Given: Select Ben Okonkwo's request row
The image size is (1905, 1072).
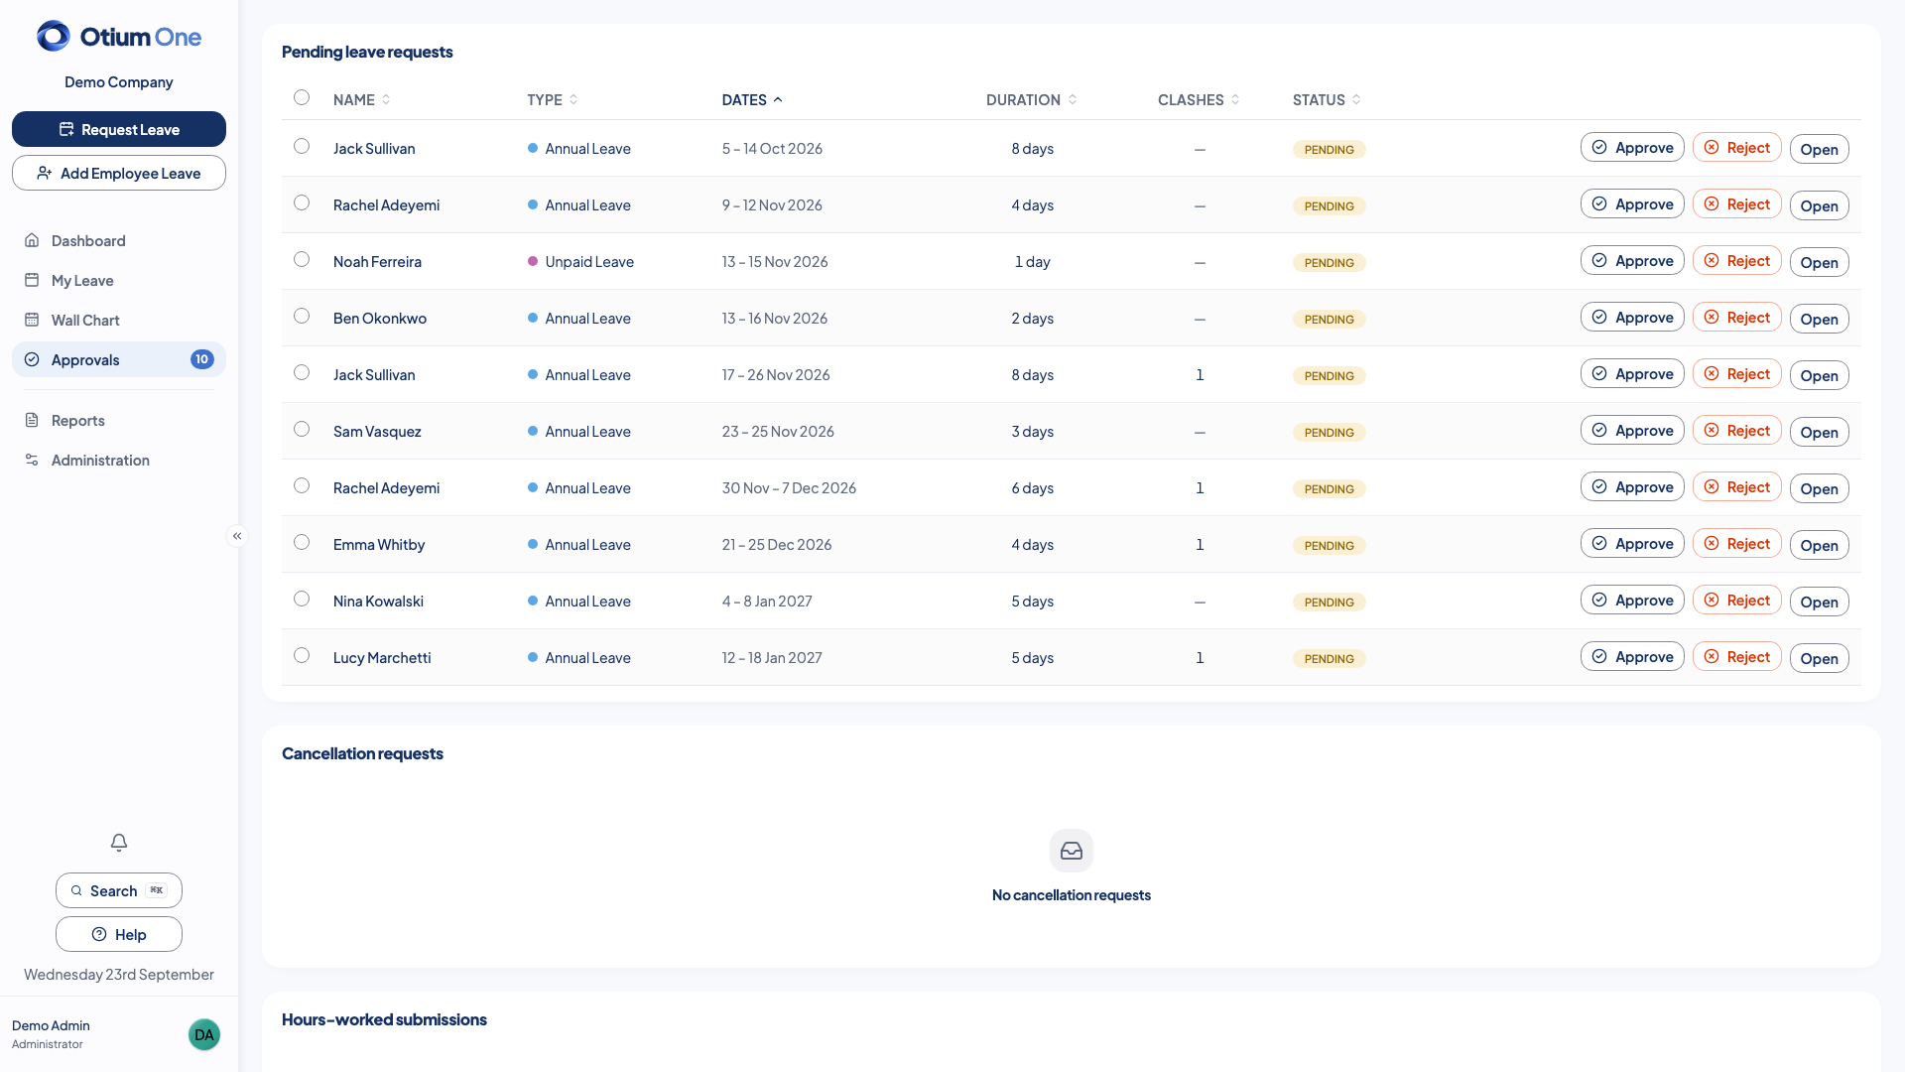Looking at the screenshot, I should pyautogui.click(x=302, y=316).
